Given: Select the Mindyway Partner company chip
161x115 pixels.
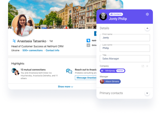Looking at the screenshot, I should tap(112, 71).
